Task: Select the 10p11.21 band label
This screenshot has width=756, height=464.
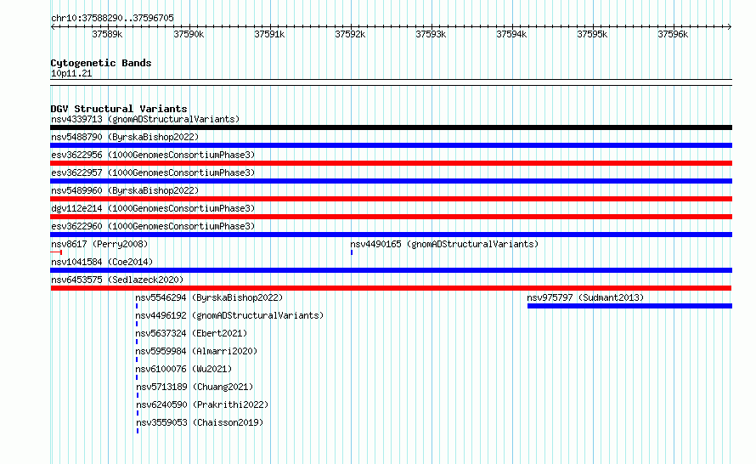Action: pyautogui.click(x=71, y=73)
